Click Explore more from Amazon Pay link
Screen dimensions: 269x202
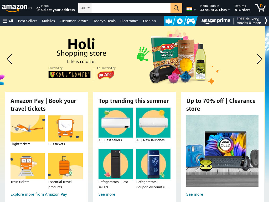coord(39,194)
